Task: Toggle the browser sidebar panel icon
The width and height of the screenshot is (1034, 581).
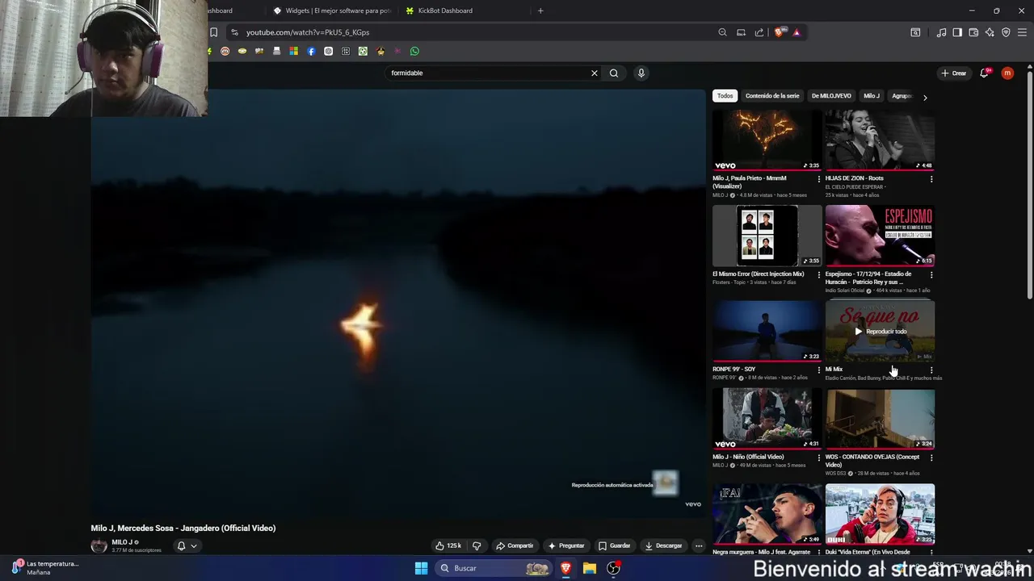Action: point(957,32)
